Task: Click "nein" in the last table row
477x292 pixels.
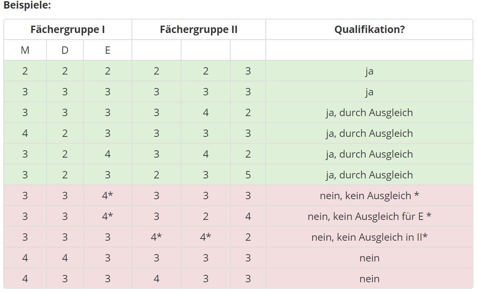Action: click(369, 279)
